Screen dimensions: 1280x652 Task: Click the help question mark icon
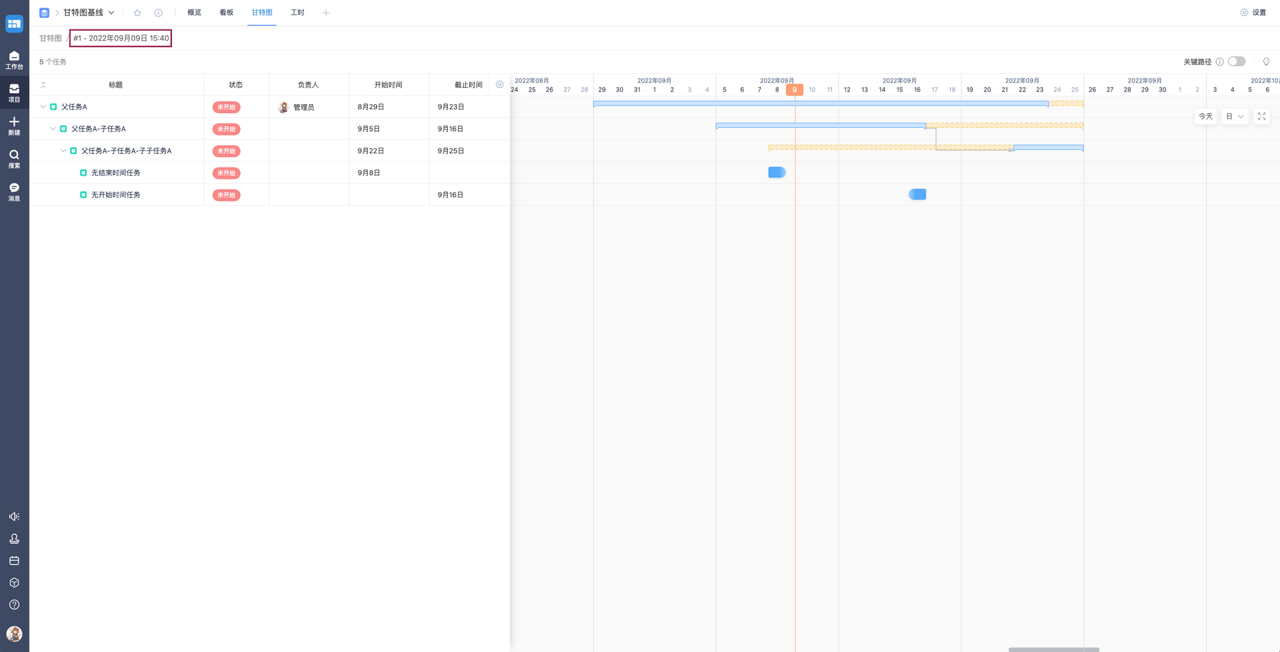pos(14,605)
